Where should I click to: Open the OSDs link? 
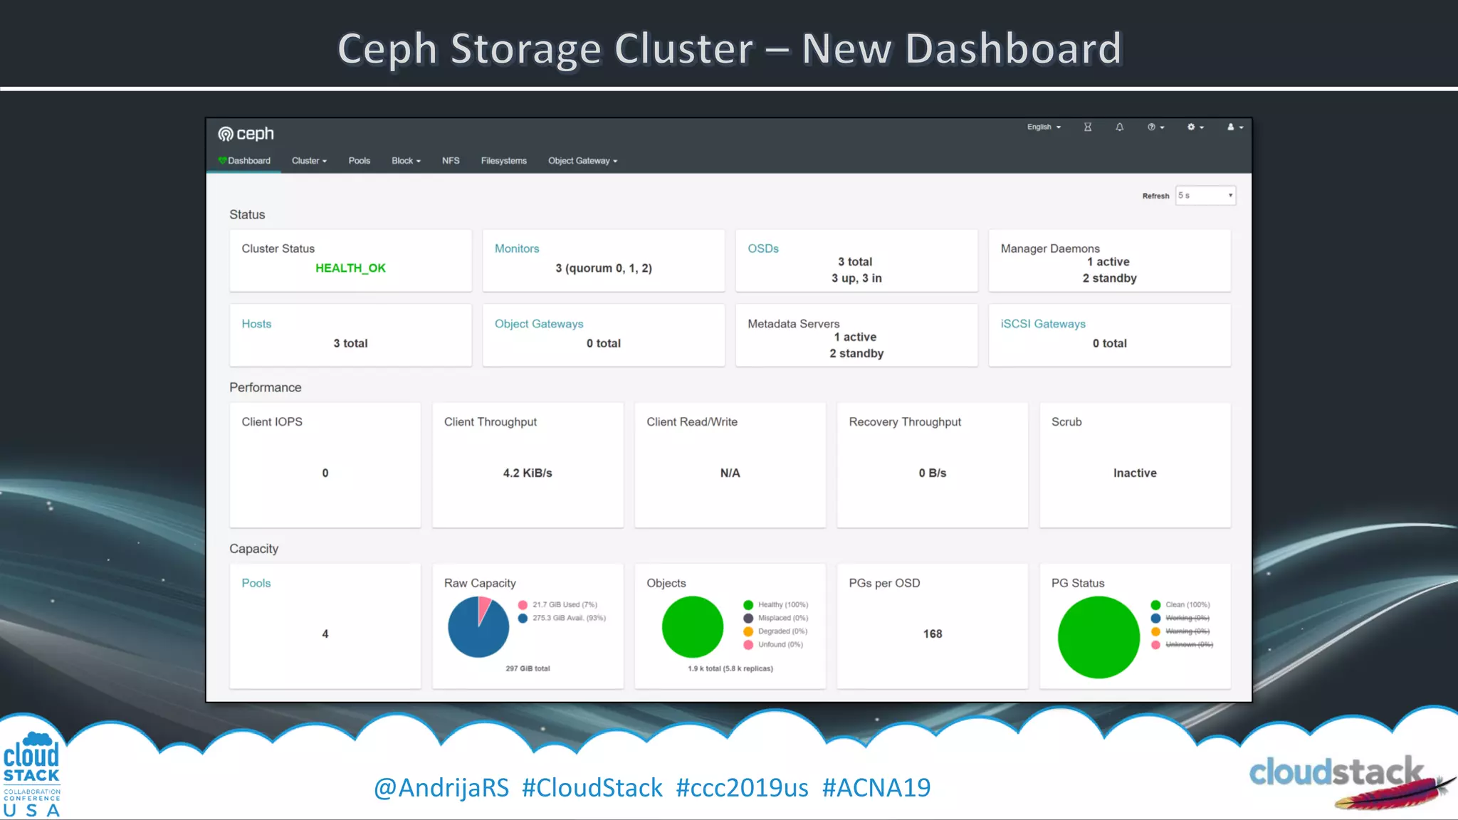click(x=763, y=248)
